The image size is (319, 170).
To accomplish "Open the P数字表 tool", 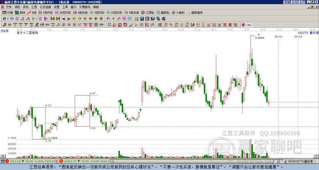I will click(x=80, y=12).
